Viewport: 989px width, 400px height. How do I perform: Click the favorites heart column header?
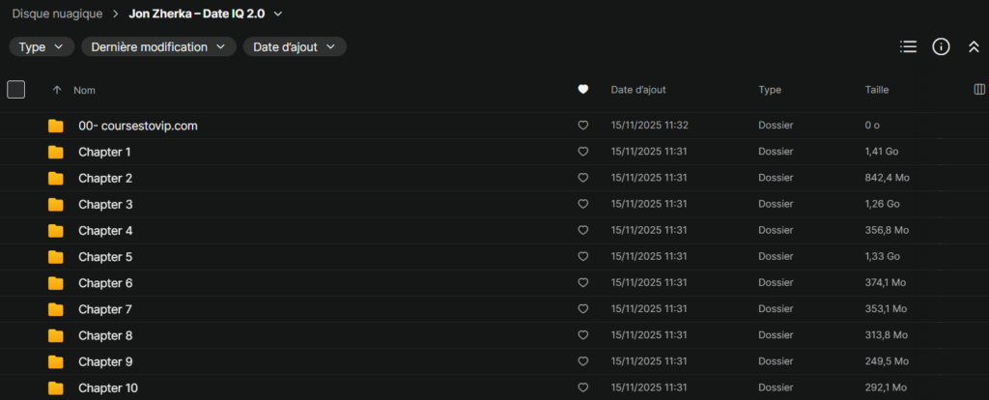(x=582, y=90)
